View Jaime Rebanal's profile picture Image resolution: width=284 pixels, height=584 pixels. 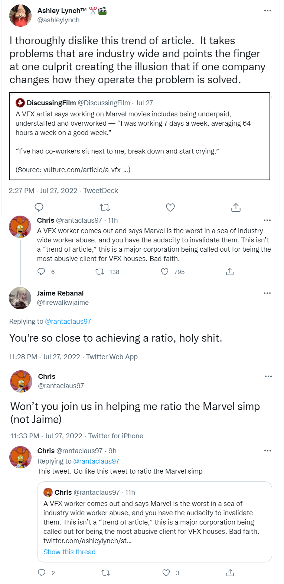tap(20, 298)
